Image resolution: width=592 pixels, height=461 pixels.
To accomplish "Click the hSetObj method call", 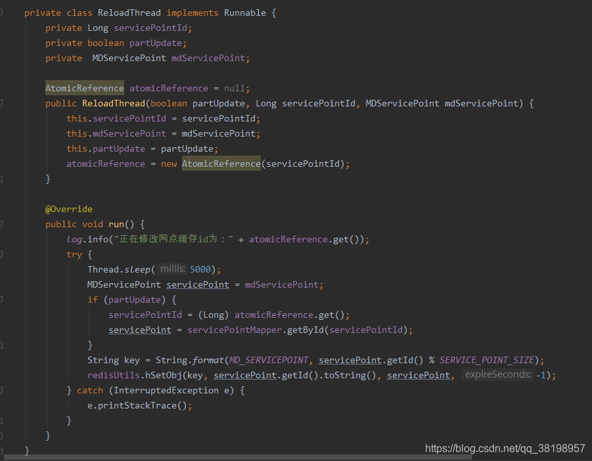I will pos(164,375).
